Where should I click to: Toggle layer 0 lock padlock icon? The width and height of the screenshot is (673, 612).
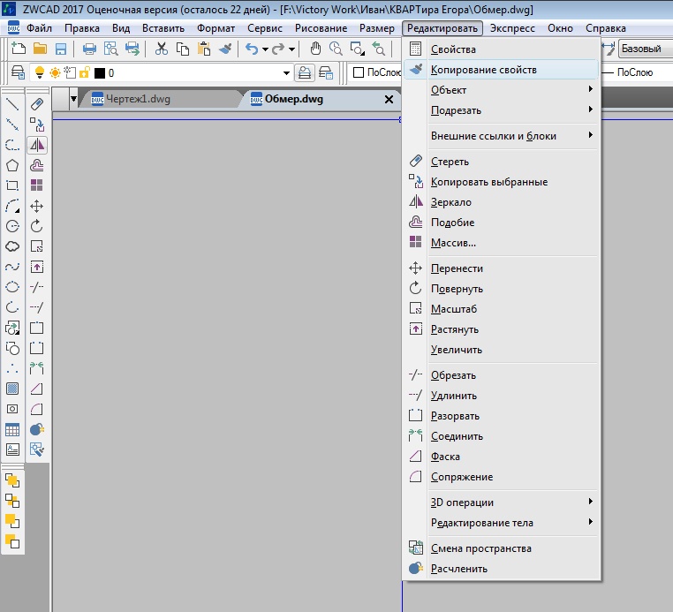[x=85, y=72]
